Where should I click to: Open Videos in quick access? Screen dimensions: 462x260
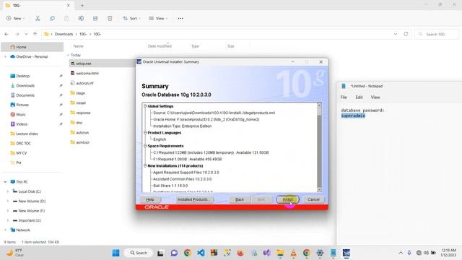coord(22,124)
